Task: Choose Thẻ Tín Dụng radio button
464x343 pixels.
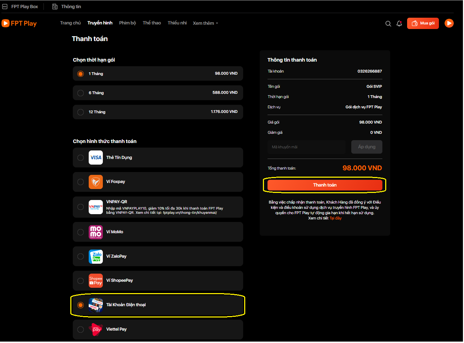Action: pos(81,158)
